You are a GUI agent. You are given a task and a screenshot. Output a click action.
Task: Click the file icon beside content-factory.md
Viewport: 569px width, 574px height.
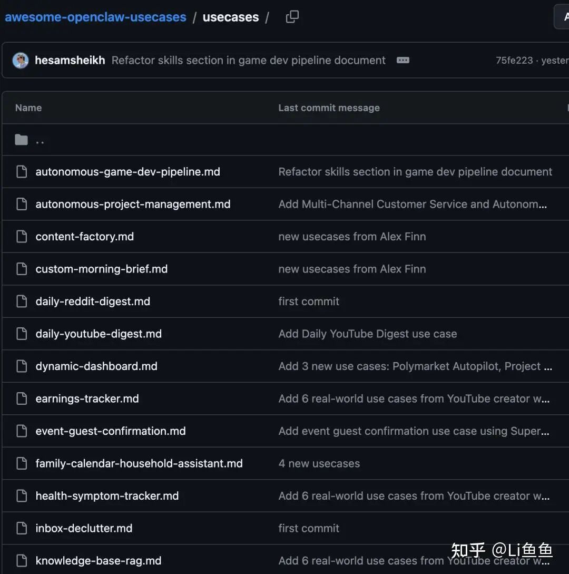[x=21, y=236]
